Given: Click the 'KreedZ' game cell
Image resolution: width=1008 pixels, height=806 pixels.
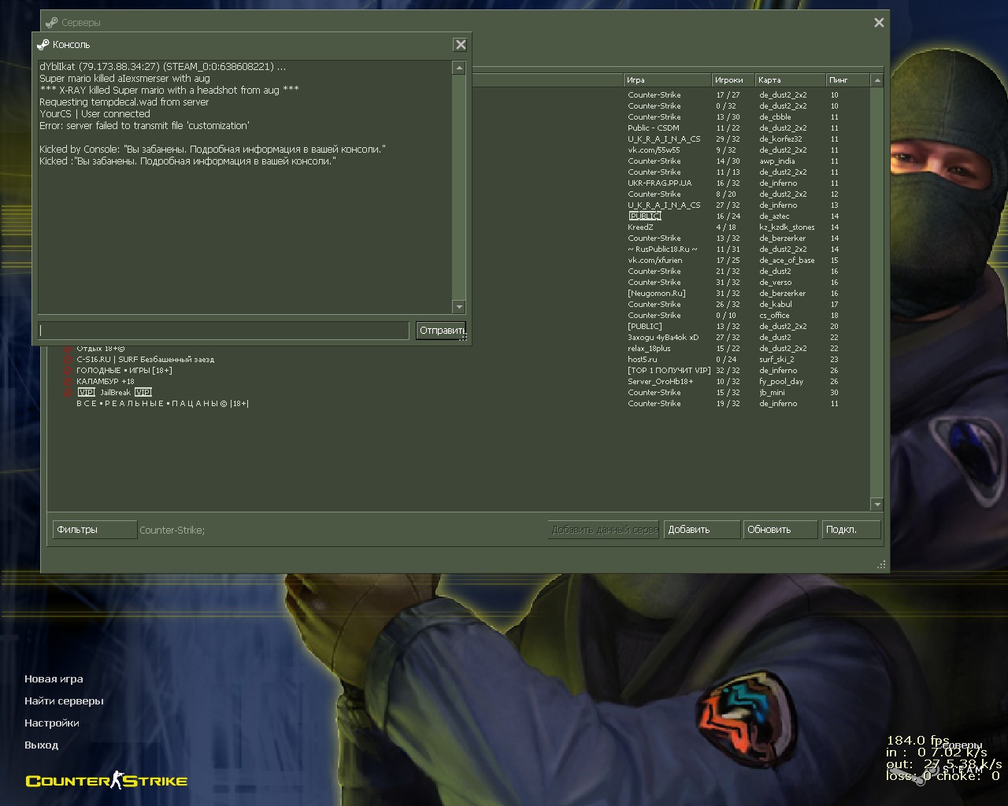Looking at the screenshot, I should tap(641, 227).
